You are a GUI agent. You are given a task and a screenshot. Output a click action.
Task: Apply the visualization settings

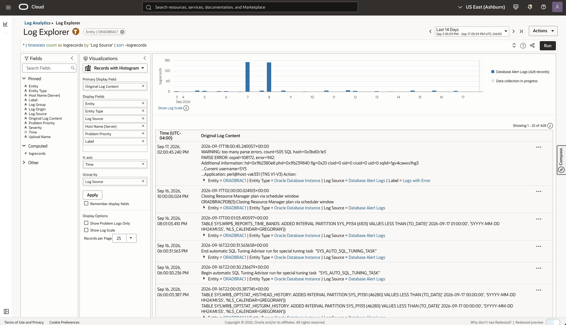(93, 195)
